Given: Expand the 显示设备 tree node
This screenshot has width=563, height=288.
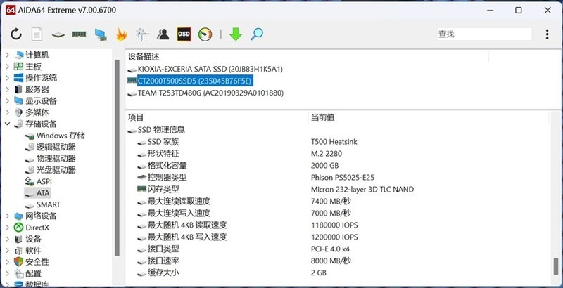Looking at the screenshot, I should [8, 101].
